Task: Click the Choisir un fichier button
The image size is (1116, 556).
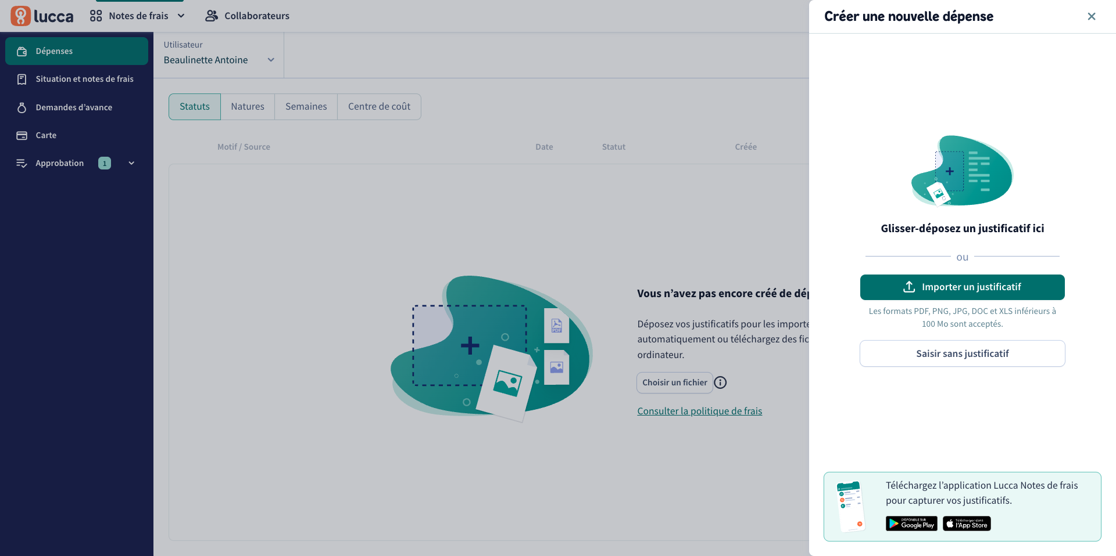Action: [x=675, y=382]
